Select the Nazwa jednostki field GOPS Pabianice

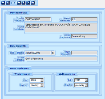click(x=61, y=59)
